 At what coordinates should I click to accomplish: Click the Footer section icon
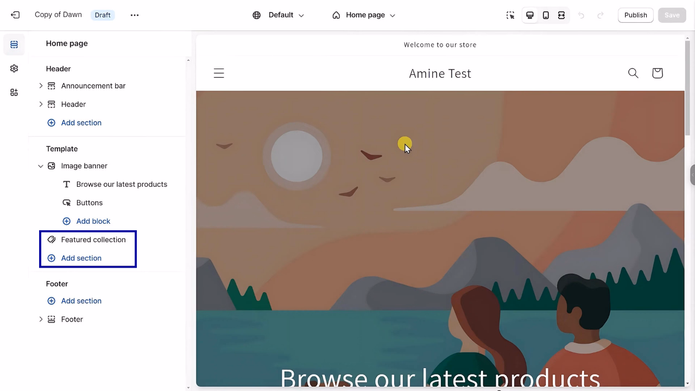(52, 319)
